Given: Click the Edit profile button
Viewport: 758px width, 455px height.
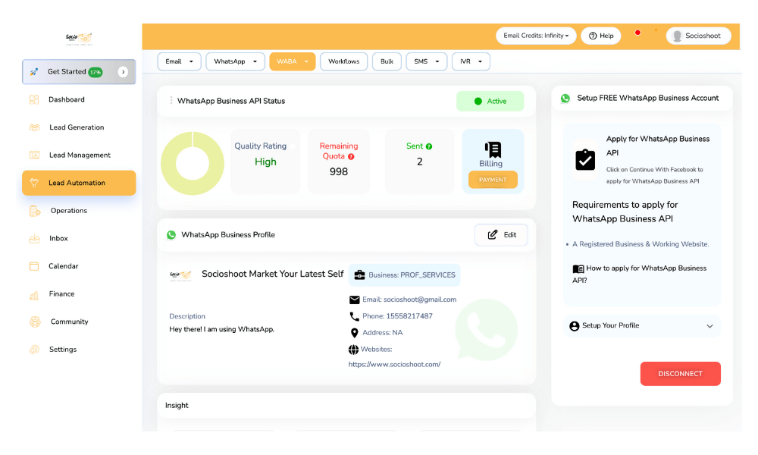Looking at the screenshot, I should coord(501,235).
